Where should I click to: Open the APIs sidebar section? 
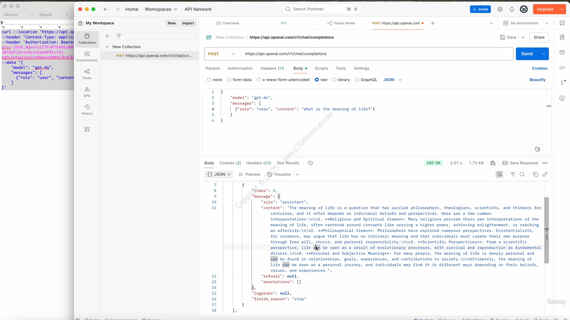point(87,92)
